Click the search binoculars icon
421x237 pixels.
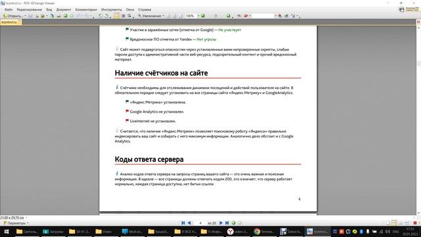tap(280, 16)
